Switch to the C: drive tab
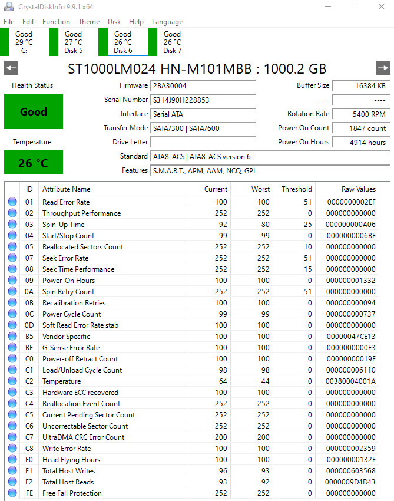This screenshot has width=394, height=501. tap(24, 42)
